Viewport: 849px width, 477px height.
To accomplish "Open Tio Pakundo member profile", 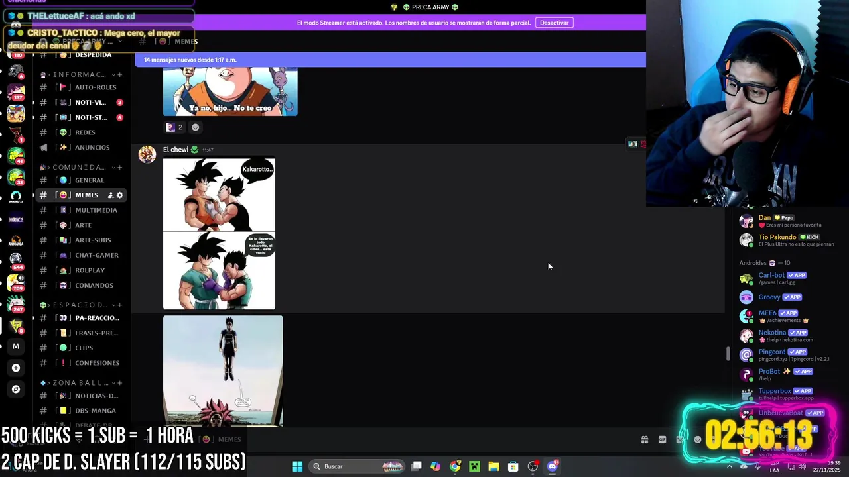I will point(789,240).
